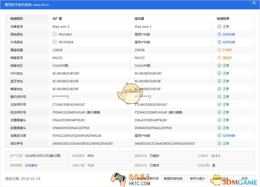Click the green check icon in 设备型号 row
Image resolution: width=260 pixels, height=187 pixels.
[x=219, y=26]
